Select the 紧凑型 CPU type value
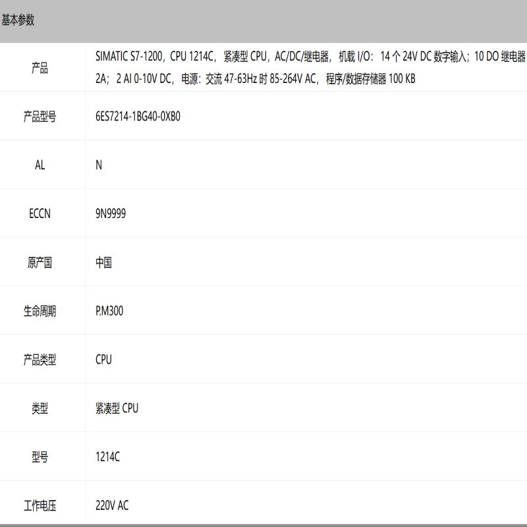527x527 pixels. (x=117, y=408)
